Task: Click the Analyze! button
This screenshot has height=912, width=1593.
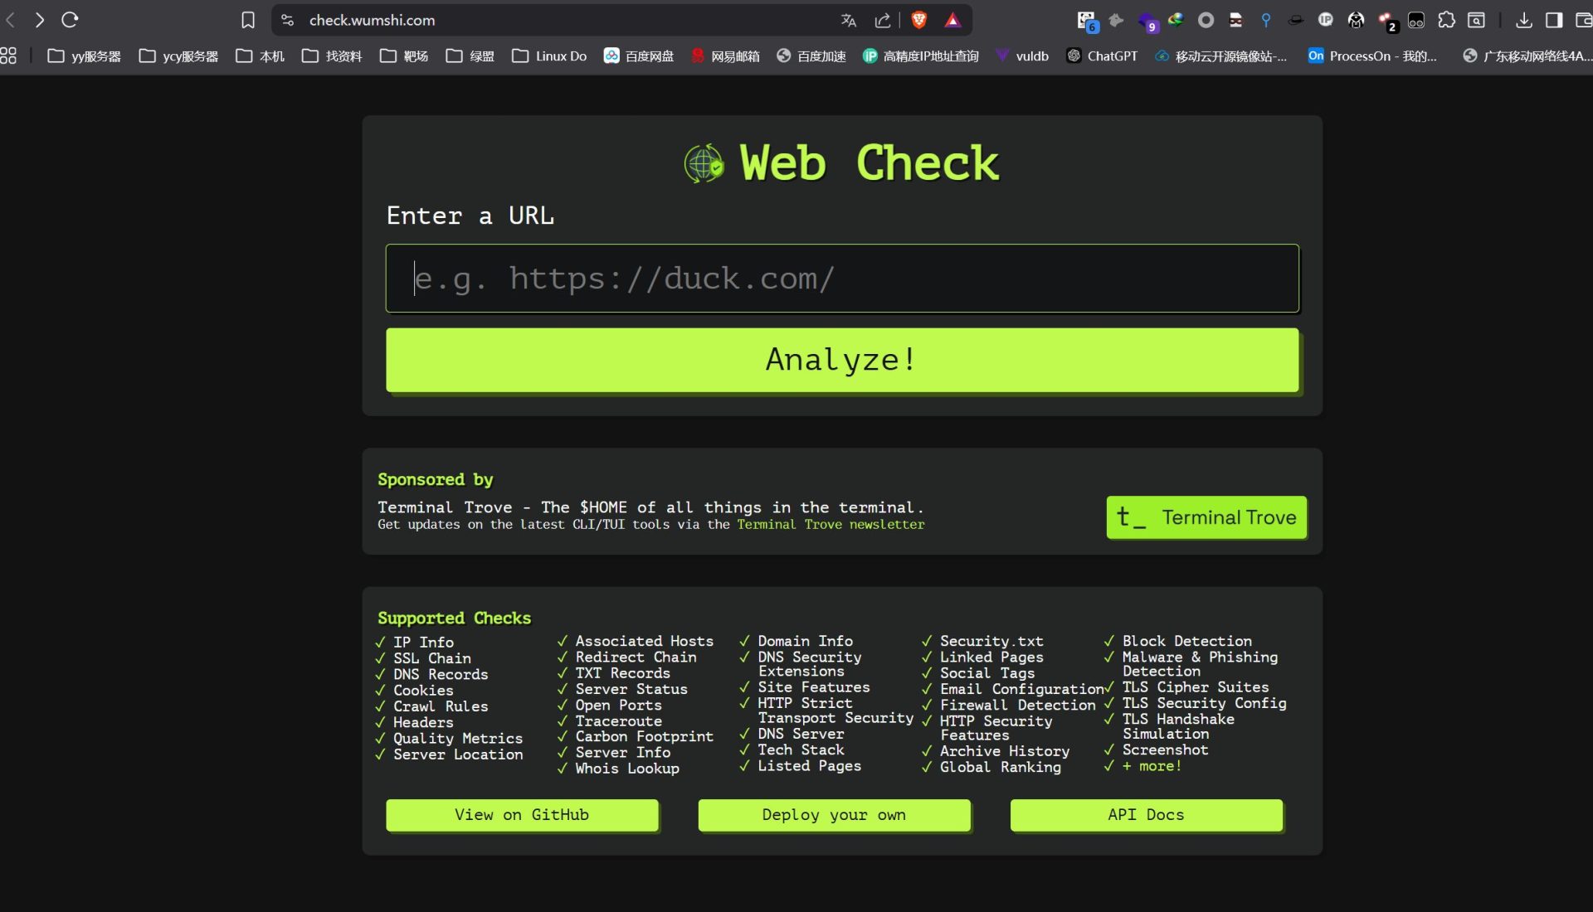Action: coord(841,360)
